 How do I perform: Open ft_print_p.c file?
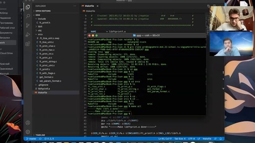(x=45, y=58)
